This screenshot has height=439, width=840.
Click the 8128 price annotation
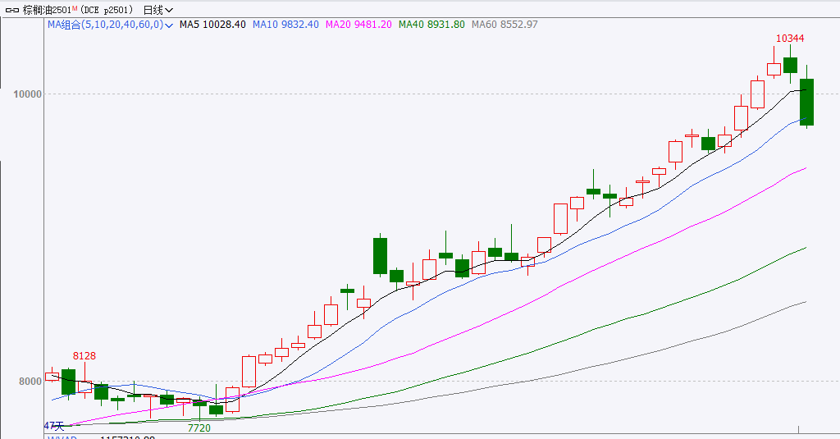tap(84, 356)
